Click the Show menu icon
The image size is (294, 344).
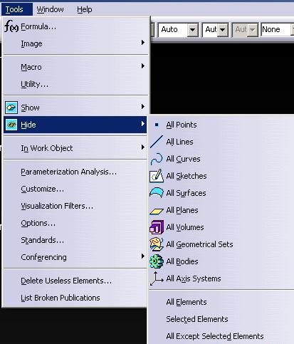coord(11,108)
